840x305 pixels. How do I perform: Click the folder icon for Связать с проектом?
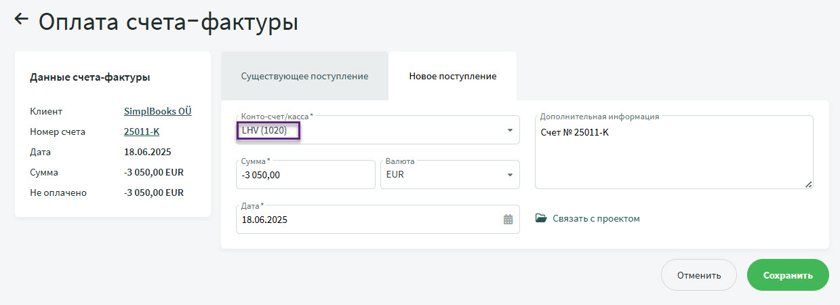[541, 218]
